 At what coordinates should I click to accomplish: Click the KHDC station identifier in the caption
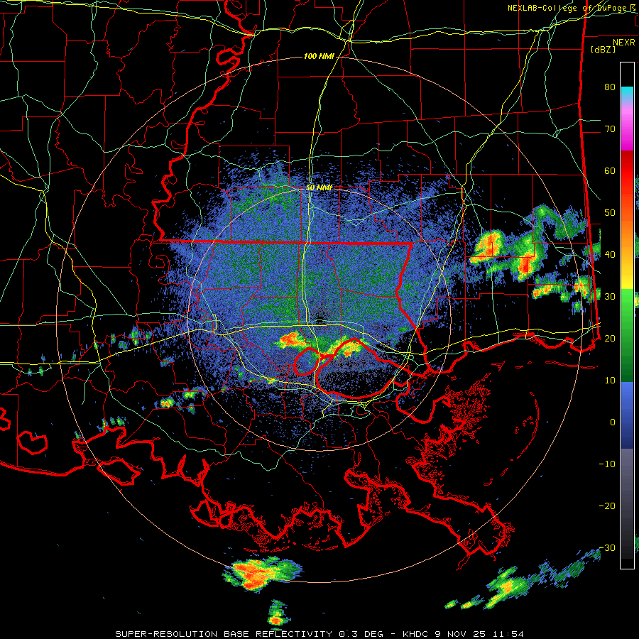click(x=417, y=634)
